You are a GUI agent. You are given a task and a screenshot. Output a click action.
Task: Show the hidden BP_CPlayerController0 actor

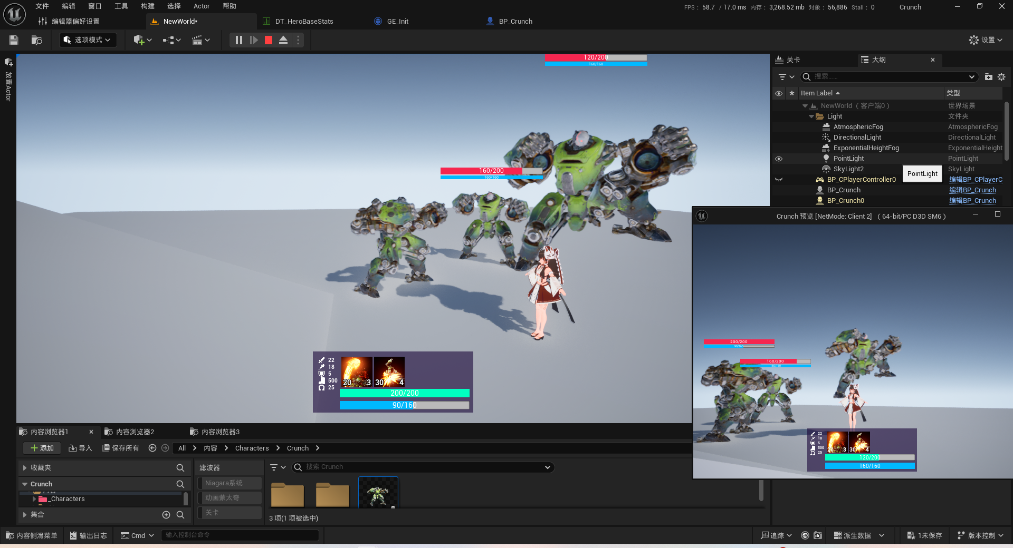click(779, 180)
